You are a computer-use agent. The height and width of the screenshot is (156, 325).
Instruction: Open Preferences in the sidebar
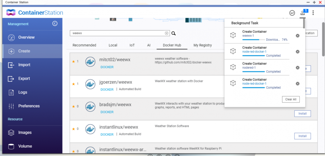coord(32,106)
